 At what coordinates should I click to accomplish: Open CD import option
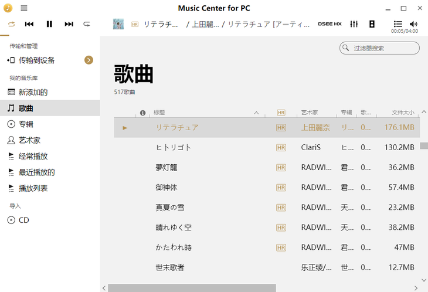pyautogui.click(x=50, y=220)
